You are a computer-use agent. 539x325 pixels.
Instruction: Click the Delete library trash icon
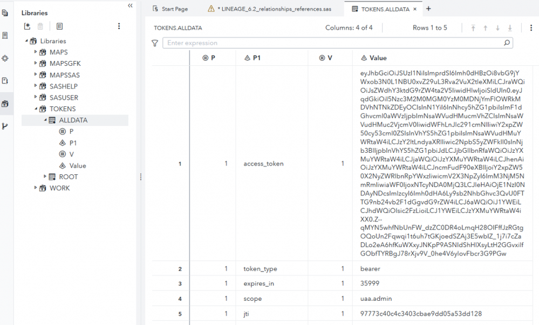click(x=40, y=26)
